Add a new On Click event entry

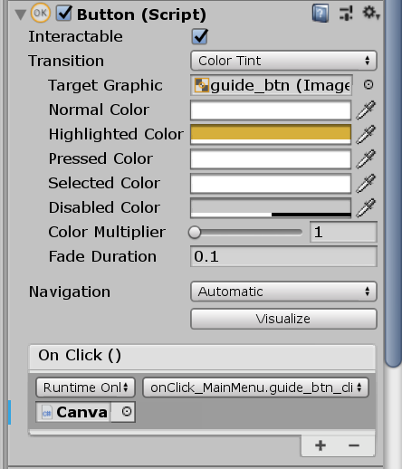(x=321, y=445)
